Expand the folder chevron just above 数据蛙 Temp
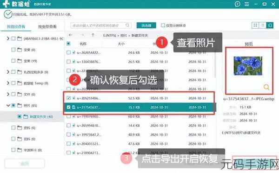The height and width of the screenshot is (173, 279). click(7, 72)
